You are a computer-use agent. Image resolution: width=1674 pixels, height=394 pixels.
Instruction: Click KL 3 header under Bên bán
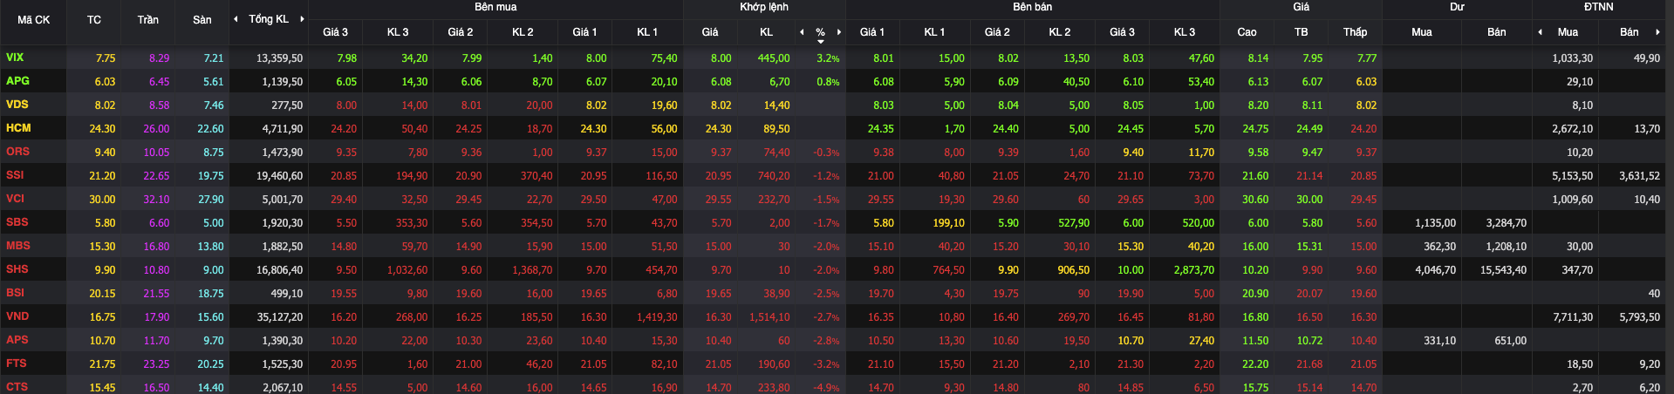[1185, 32]
